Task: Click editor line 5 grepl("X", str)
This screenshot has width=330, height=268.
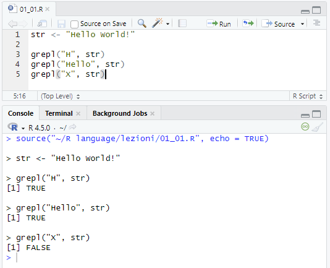Action: click(x=68, y=74)
